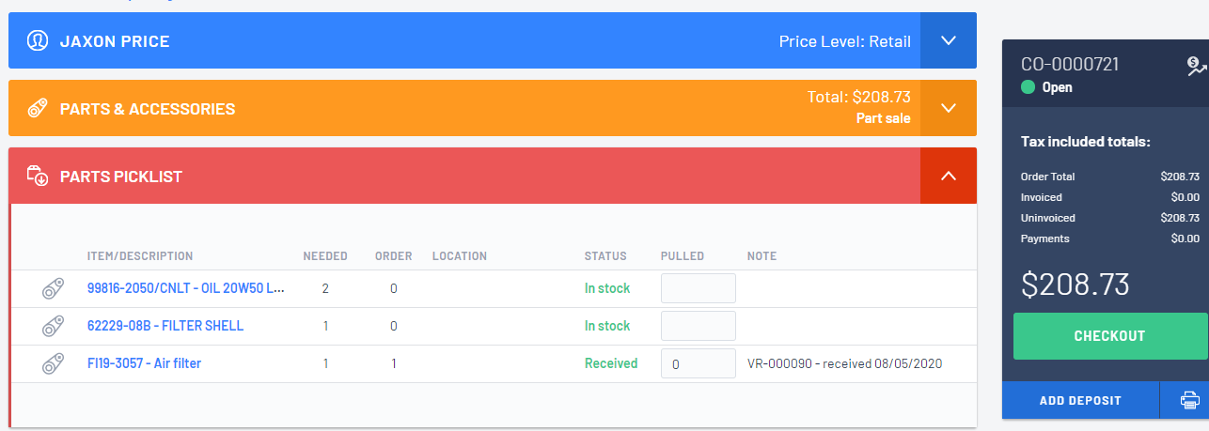Click the customer icon beside Jaxon Price
This screenshot has height=431, width=1209.
coord(37,41)
